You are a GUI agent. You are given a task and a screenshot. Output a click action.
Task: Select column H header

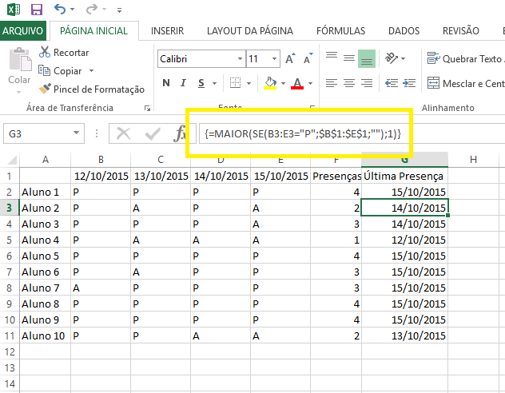tap(473, 159)
